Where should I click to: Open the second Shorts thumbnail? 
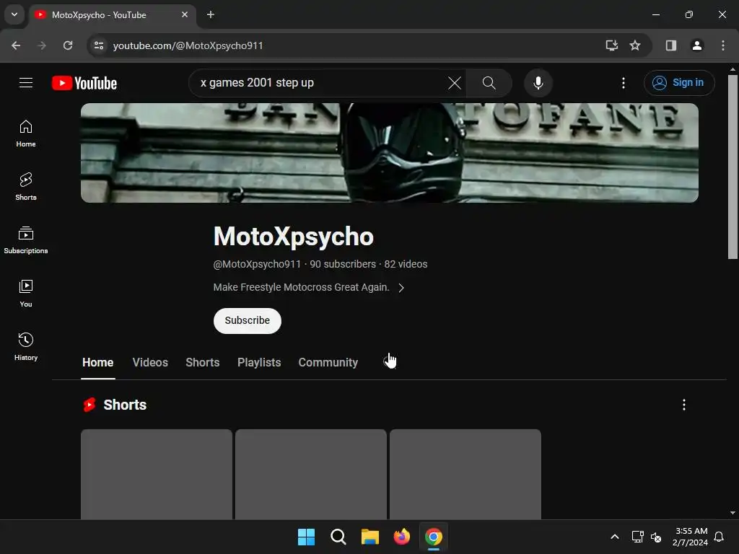310,474
